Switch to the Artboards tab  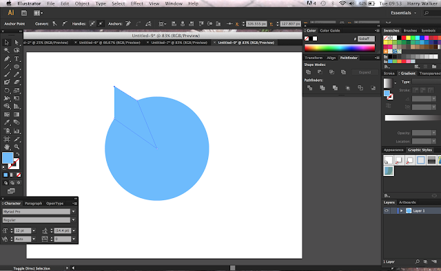[407, 202]
